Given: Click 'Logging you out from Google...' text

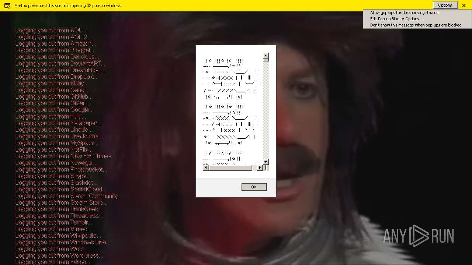Looking at the screenshot, I should 54,110.
